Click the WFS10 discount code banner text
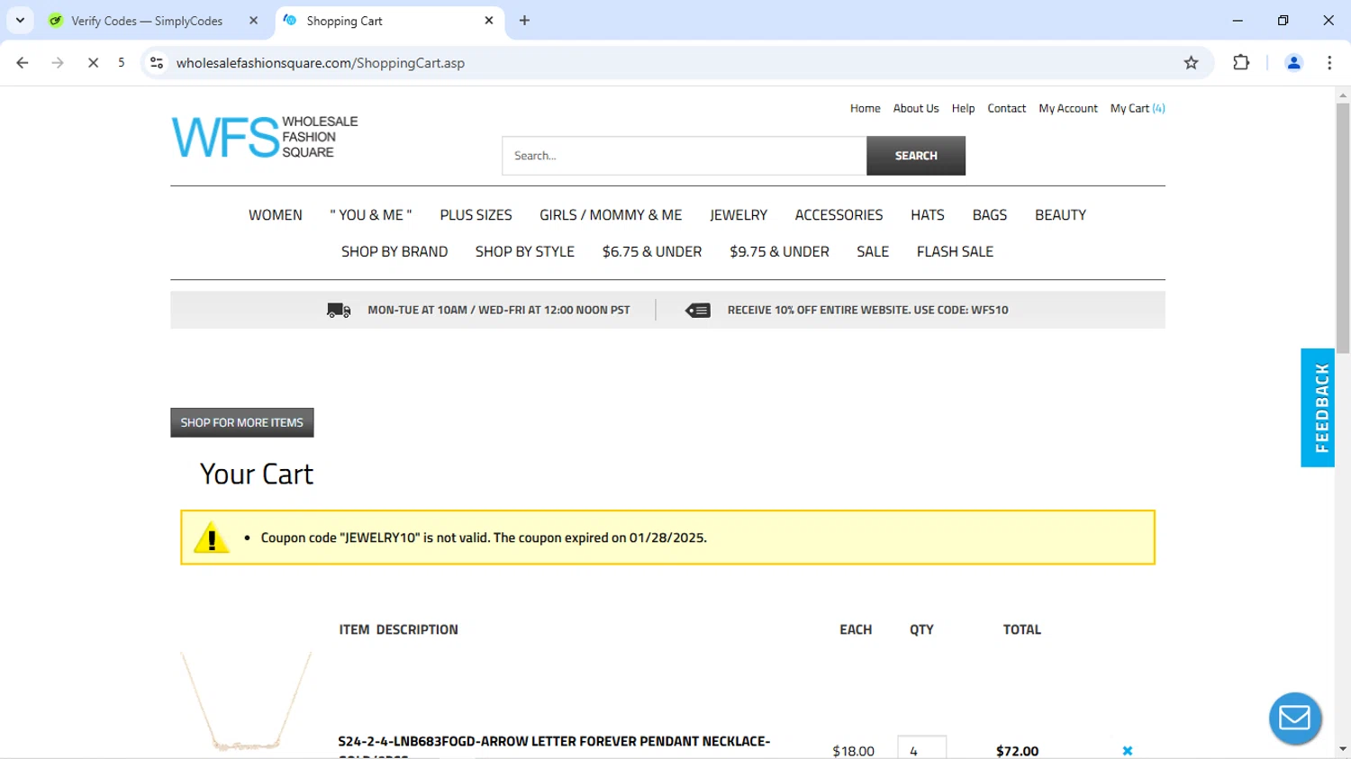The image size is (1351, 759). [867, 310]
